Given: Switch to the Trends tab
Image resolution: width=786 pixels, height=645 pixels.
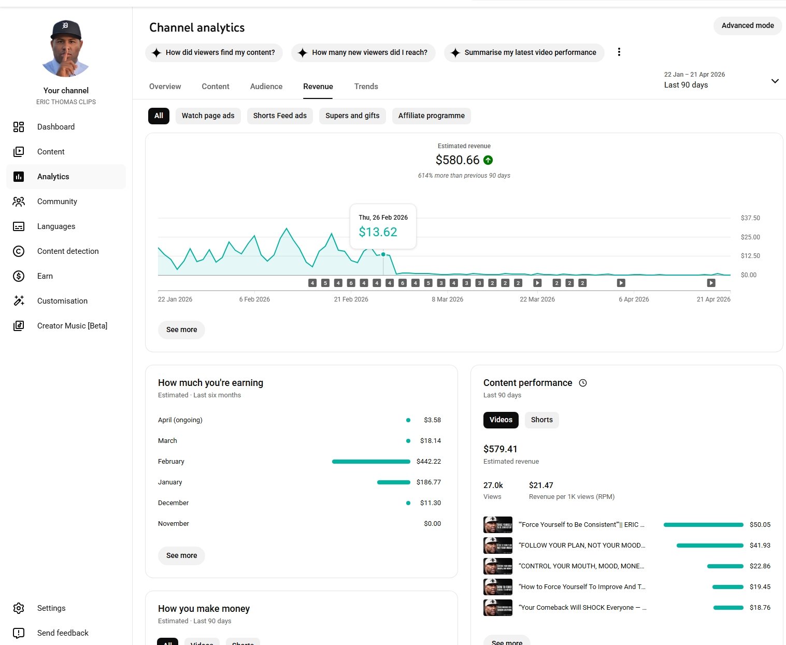Looking at the screenshot, I should (366, 87).
